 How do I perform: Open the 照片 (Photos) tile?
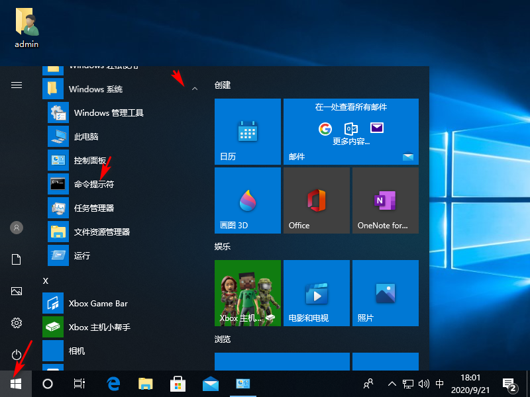tap(385, 293)
